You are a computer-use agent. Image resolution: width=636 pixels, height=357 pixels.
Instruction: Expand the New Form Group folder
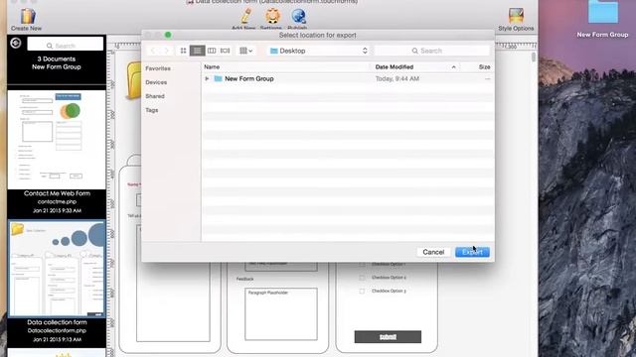tap(207, 78)
